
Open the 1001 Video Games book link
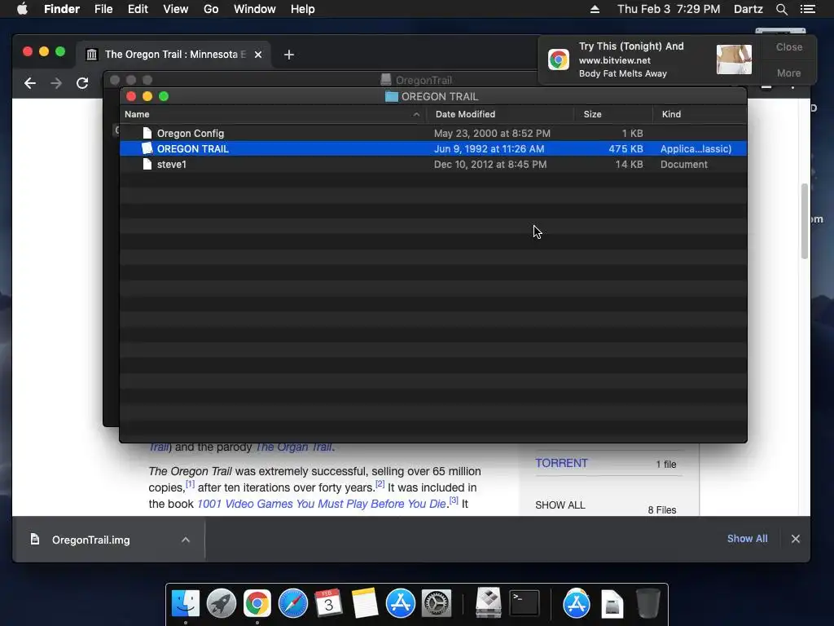pyautogui.click(x=321, y=504)
